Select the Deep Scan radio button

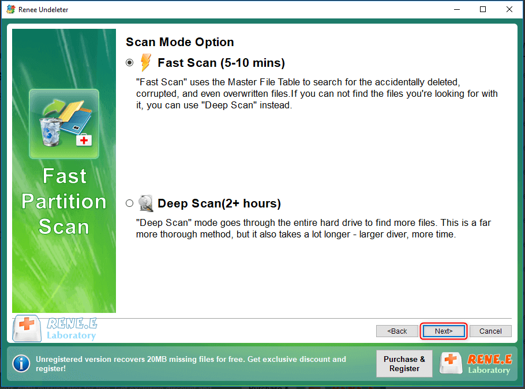129,203
